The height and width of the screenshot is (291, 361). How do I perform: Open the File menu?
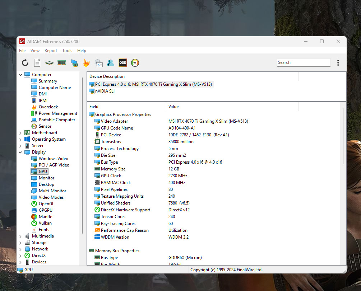pos(22,50)
